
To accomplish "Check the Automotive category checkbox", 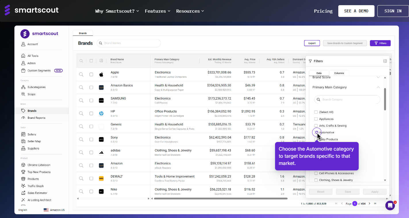I will click(x=316, y=133).
